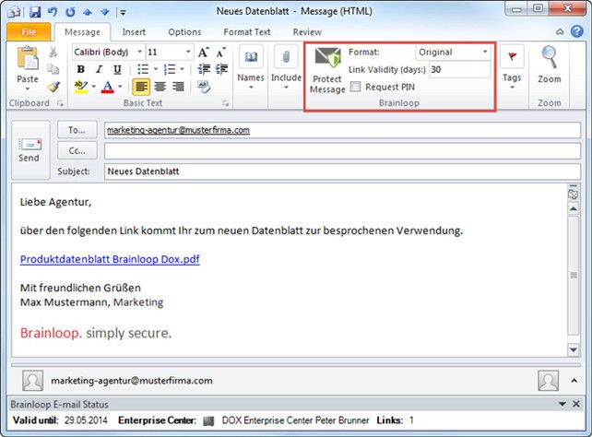Close the Brainloop E-mail Status pane

pyautogui.click(x=576, y=404)
